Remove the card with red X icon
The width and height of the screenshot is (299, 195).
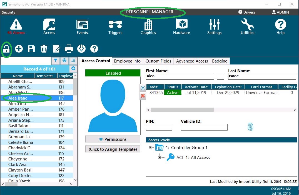pos(143,96)
